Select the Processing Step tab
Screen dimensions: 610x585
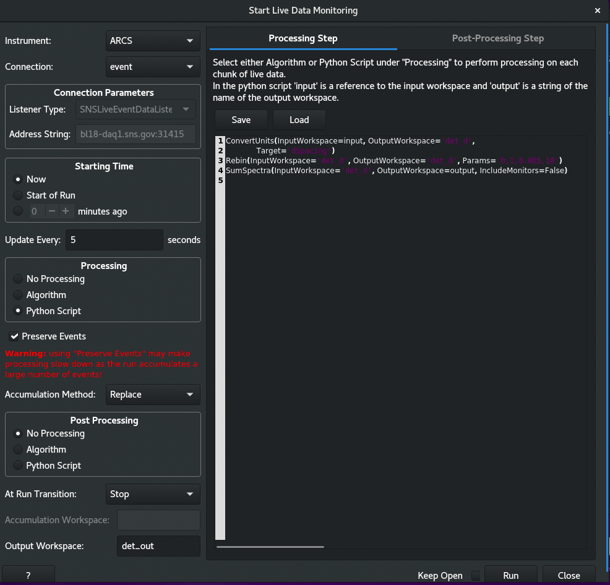pyautogui.click(x=303, y=38)
